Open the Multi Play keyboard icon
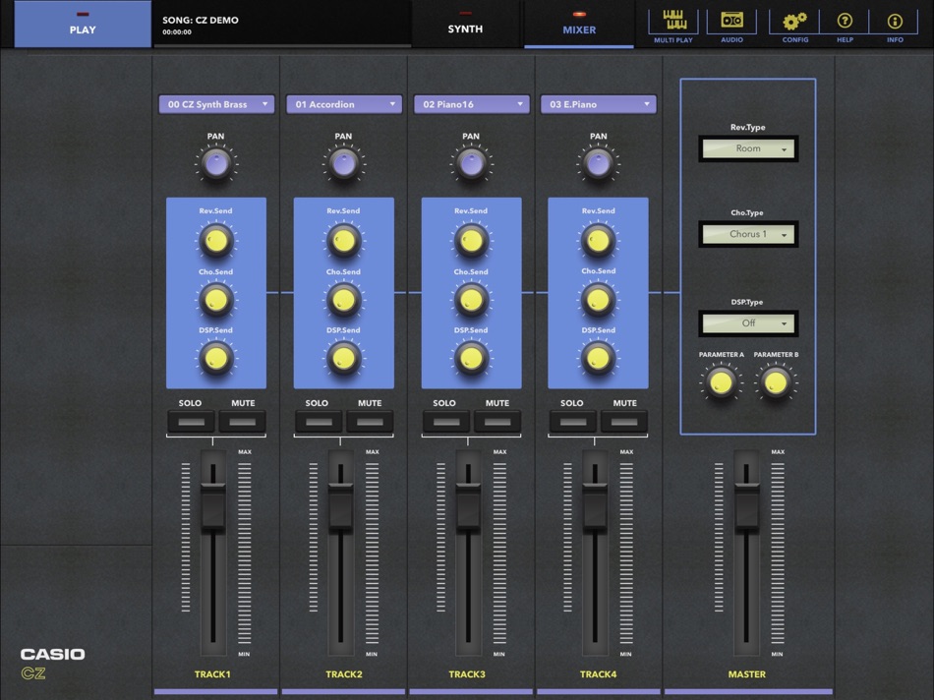The height and width of the screenshot is (700, 934). tap(673, 23)
